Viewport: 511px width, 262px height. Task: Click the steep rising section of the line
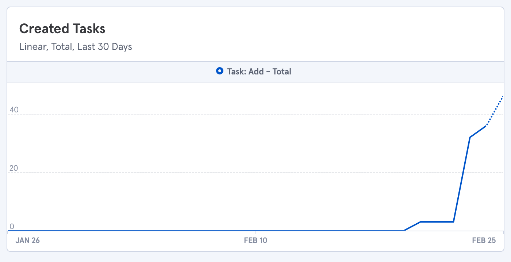click(x=462, y=179)
